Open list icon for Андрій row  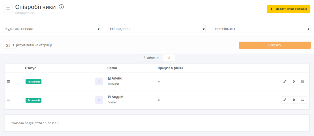click(303, 100)
